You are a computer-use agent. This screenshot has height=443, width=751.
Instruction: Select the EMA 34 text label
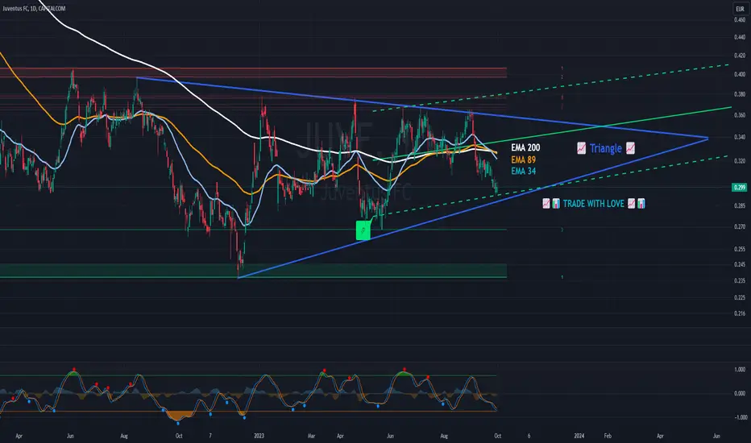click(x=523, y=172)
